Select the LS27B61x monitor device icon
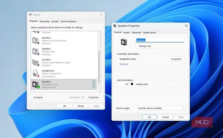The width and height of the screenshot is (223, 138). point(36,63)
